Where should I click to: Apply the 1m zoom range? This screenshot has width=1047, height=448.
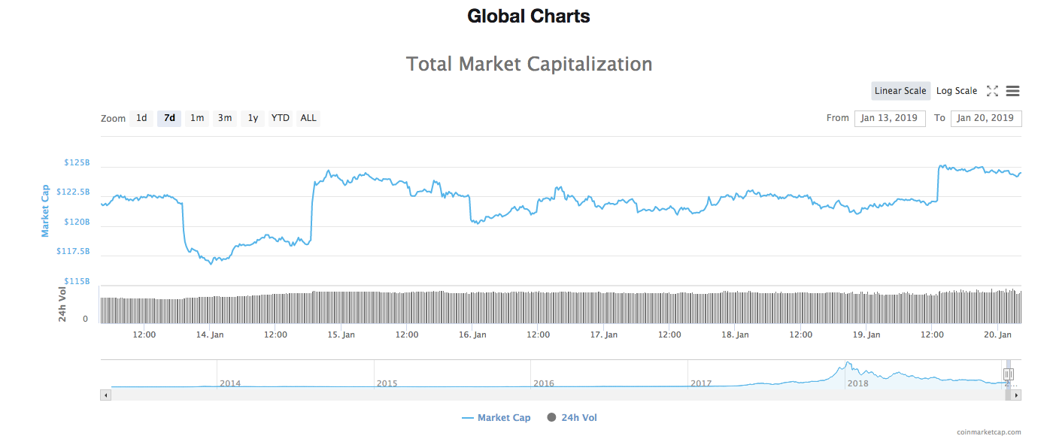(x=196, y=118)
